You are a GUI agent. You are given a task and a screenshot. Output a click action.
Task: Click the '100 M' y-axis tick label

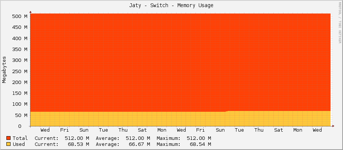tap(20, 104)
